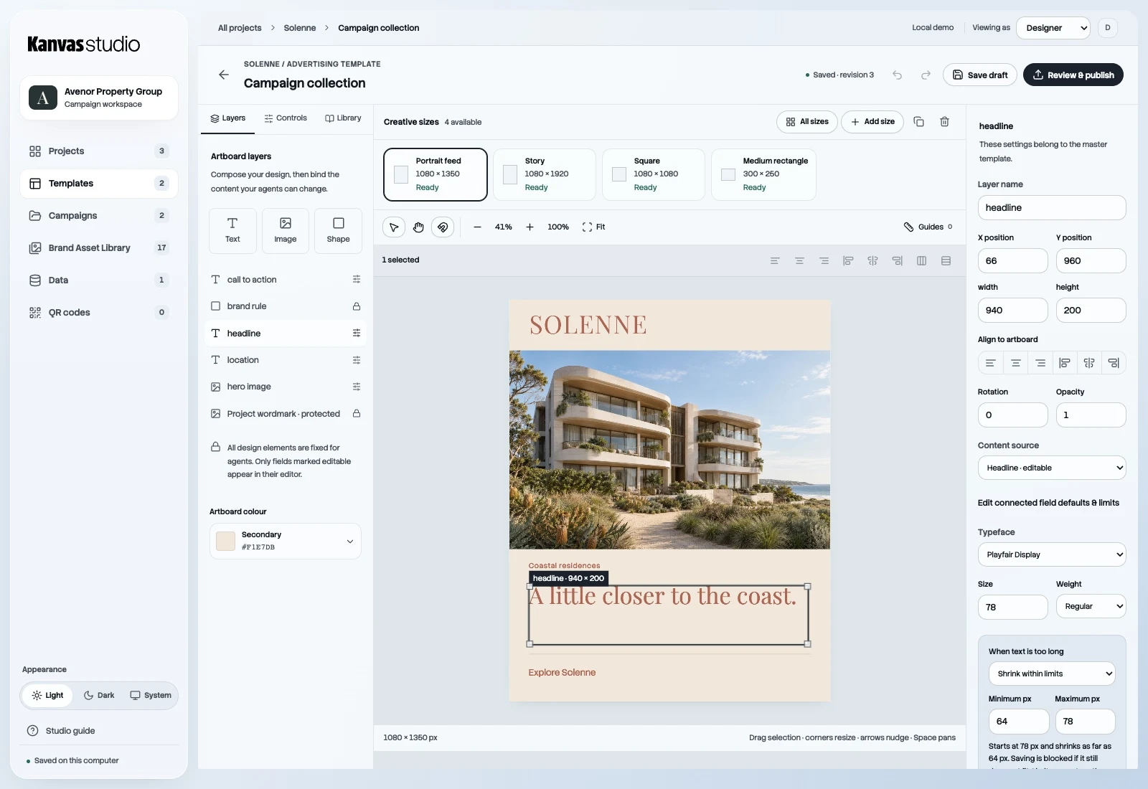Delete the selected creative size with trash icon
1148x789 pixels.
point(944,122)
